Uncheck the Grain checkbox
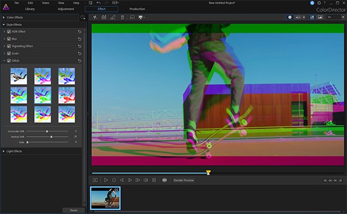Screen dimensions: 347x214 (9, 54)
